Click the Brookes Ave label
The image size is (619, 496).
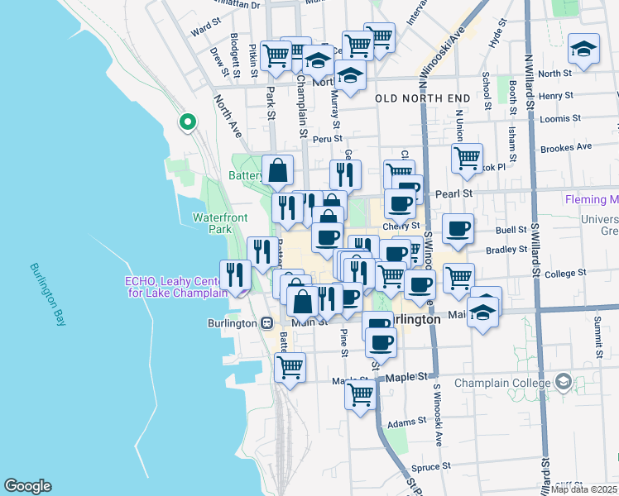tap(566, 148)
